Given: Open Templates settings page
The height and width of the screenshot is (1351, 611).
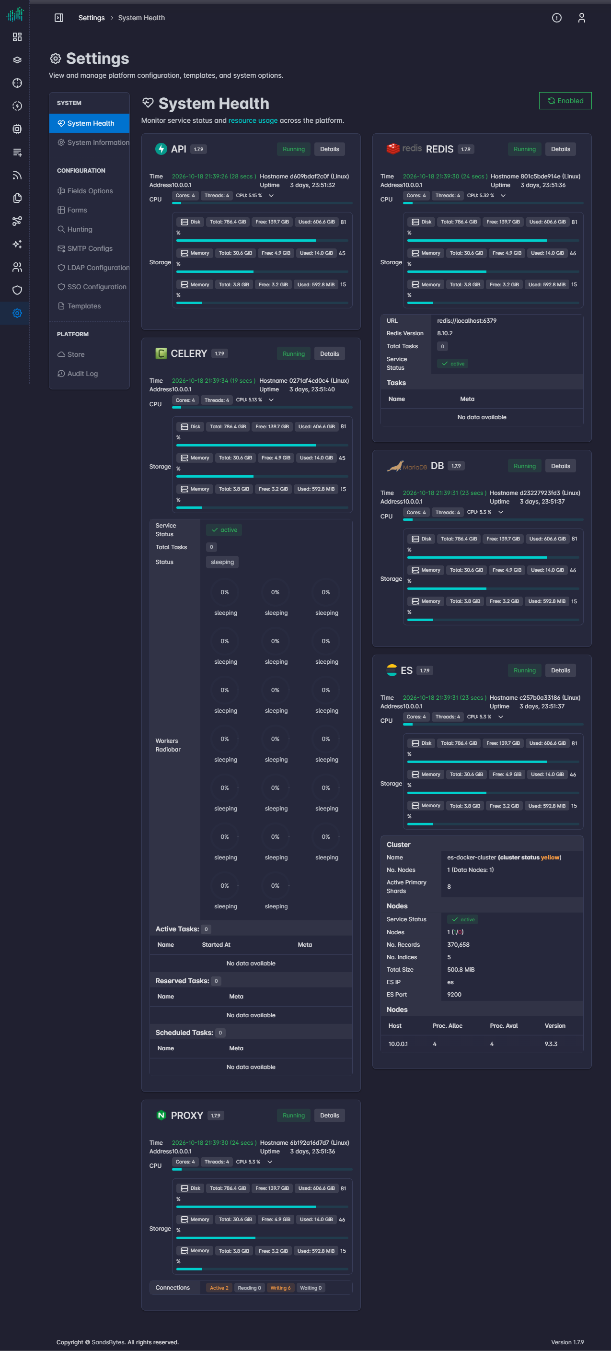Looking at the screenshot, I should coord(89,306).
